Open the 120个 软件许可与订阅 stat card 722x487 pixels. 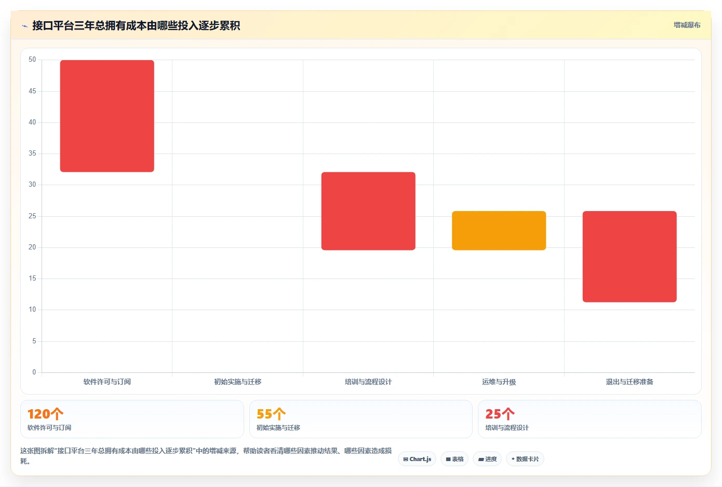[x=132, y=419]
